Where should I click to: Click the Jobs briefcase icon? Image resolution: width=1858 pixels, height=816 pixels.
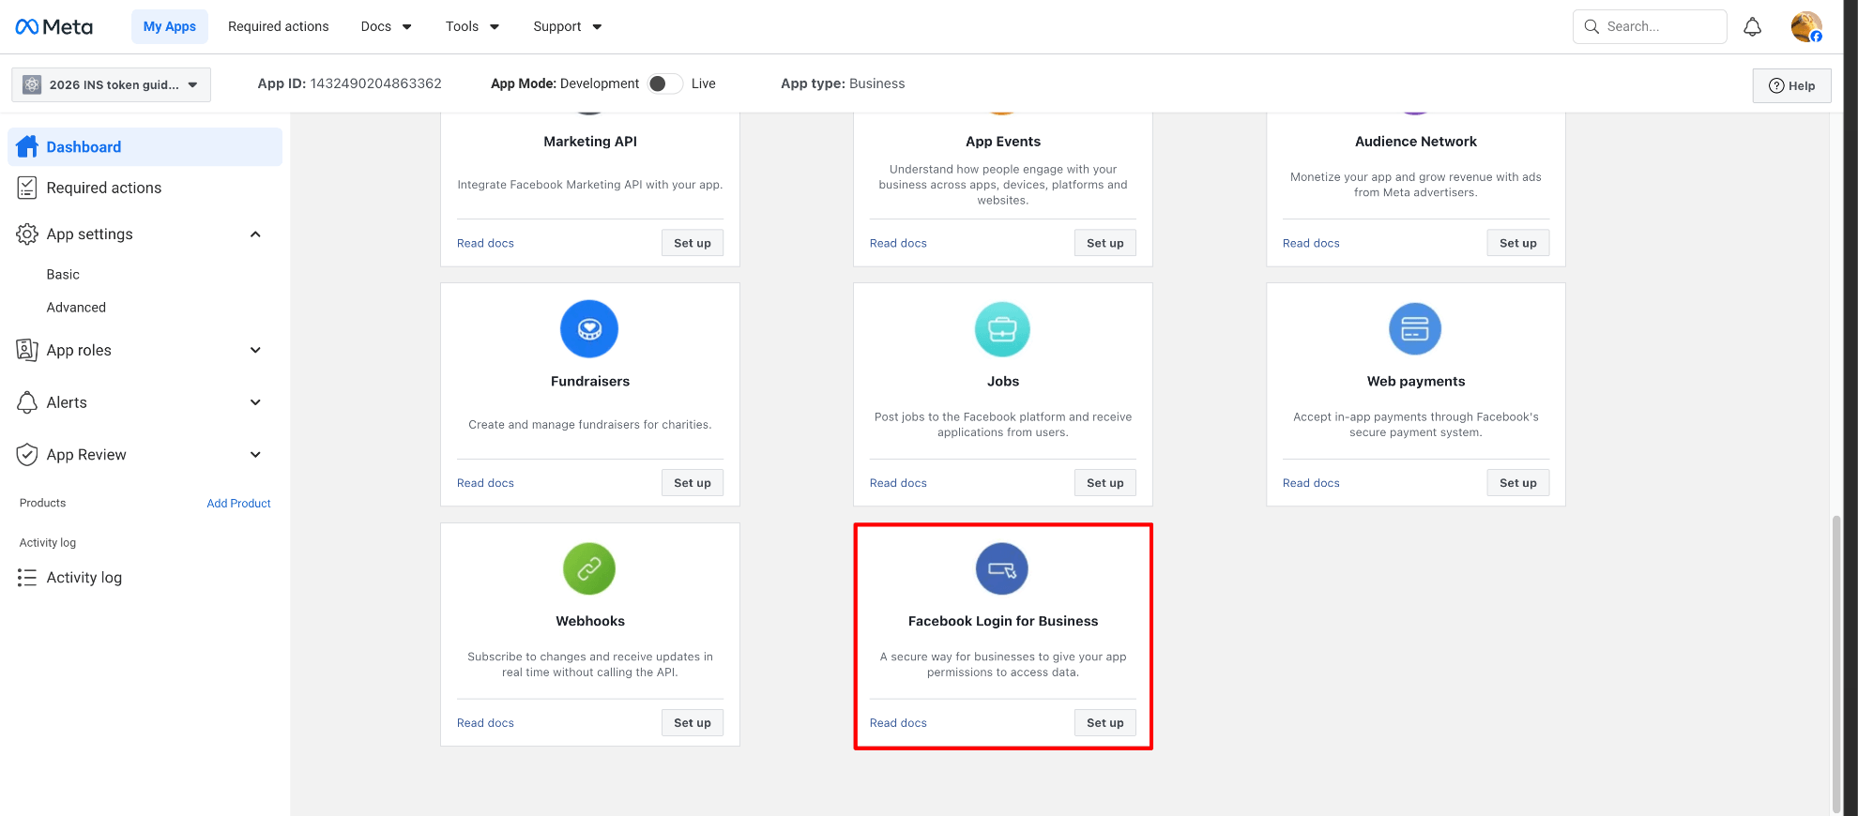coord(1002,329)
